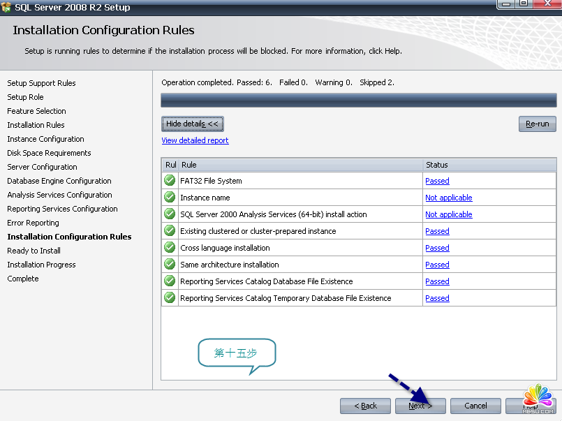The height and width of the screenshot is (421, 562).
Task: Click the SQL Server Setup title bar icon
Action: (x=6, y=7)
